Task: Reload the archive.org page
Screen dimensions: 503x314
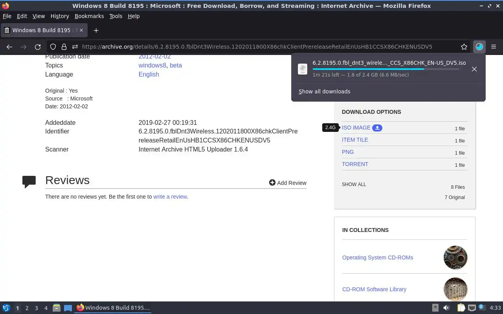Action: point(38,47)
